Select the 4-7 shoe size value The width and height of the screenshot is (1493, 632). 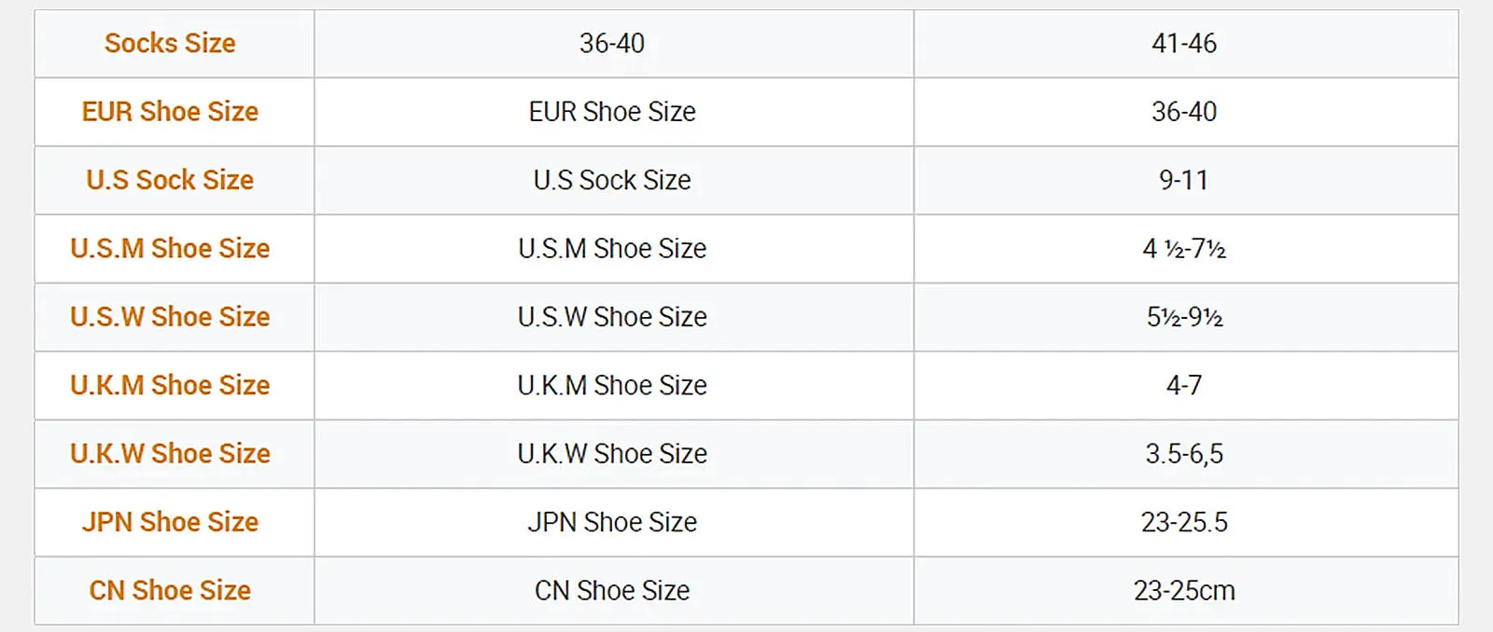(1184, 385)
